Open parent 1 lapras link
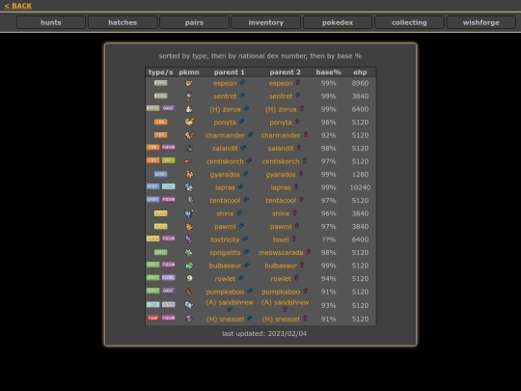The width and height of the screenshot is (521, 391). (225, 187)
